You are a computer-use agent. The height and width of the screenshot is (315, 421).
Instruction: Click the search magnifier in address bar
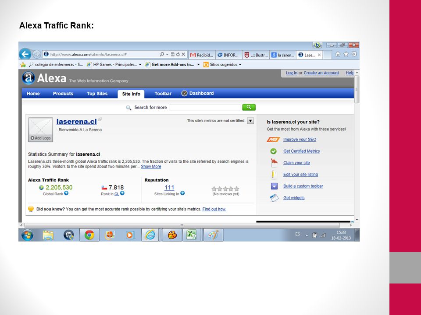(x=162, y=54)
